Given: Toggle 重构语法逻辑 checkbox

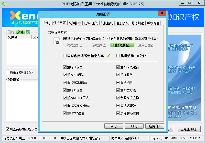Looking at the screenshot, I should tap(118, 67).
